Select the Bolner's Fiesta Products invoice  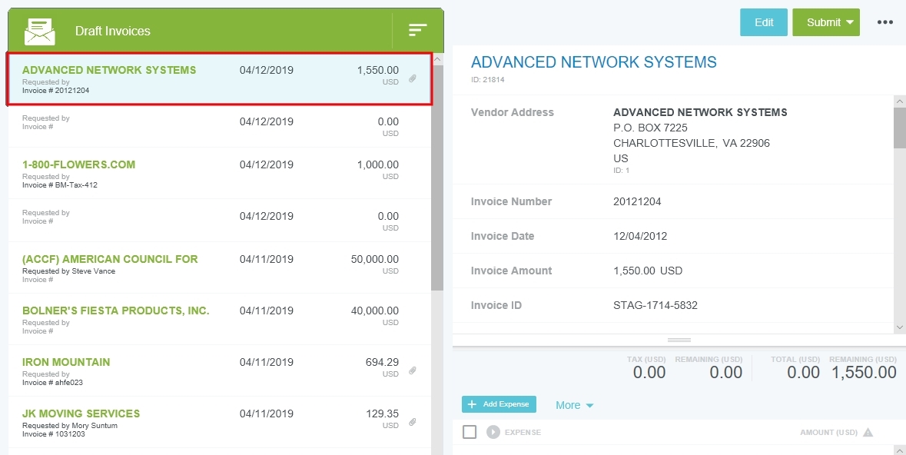(115, 311)
